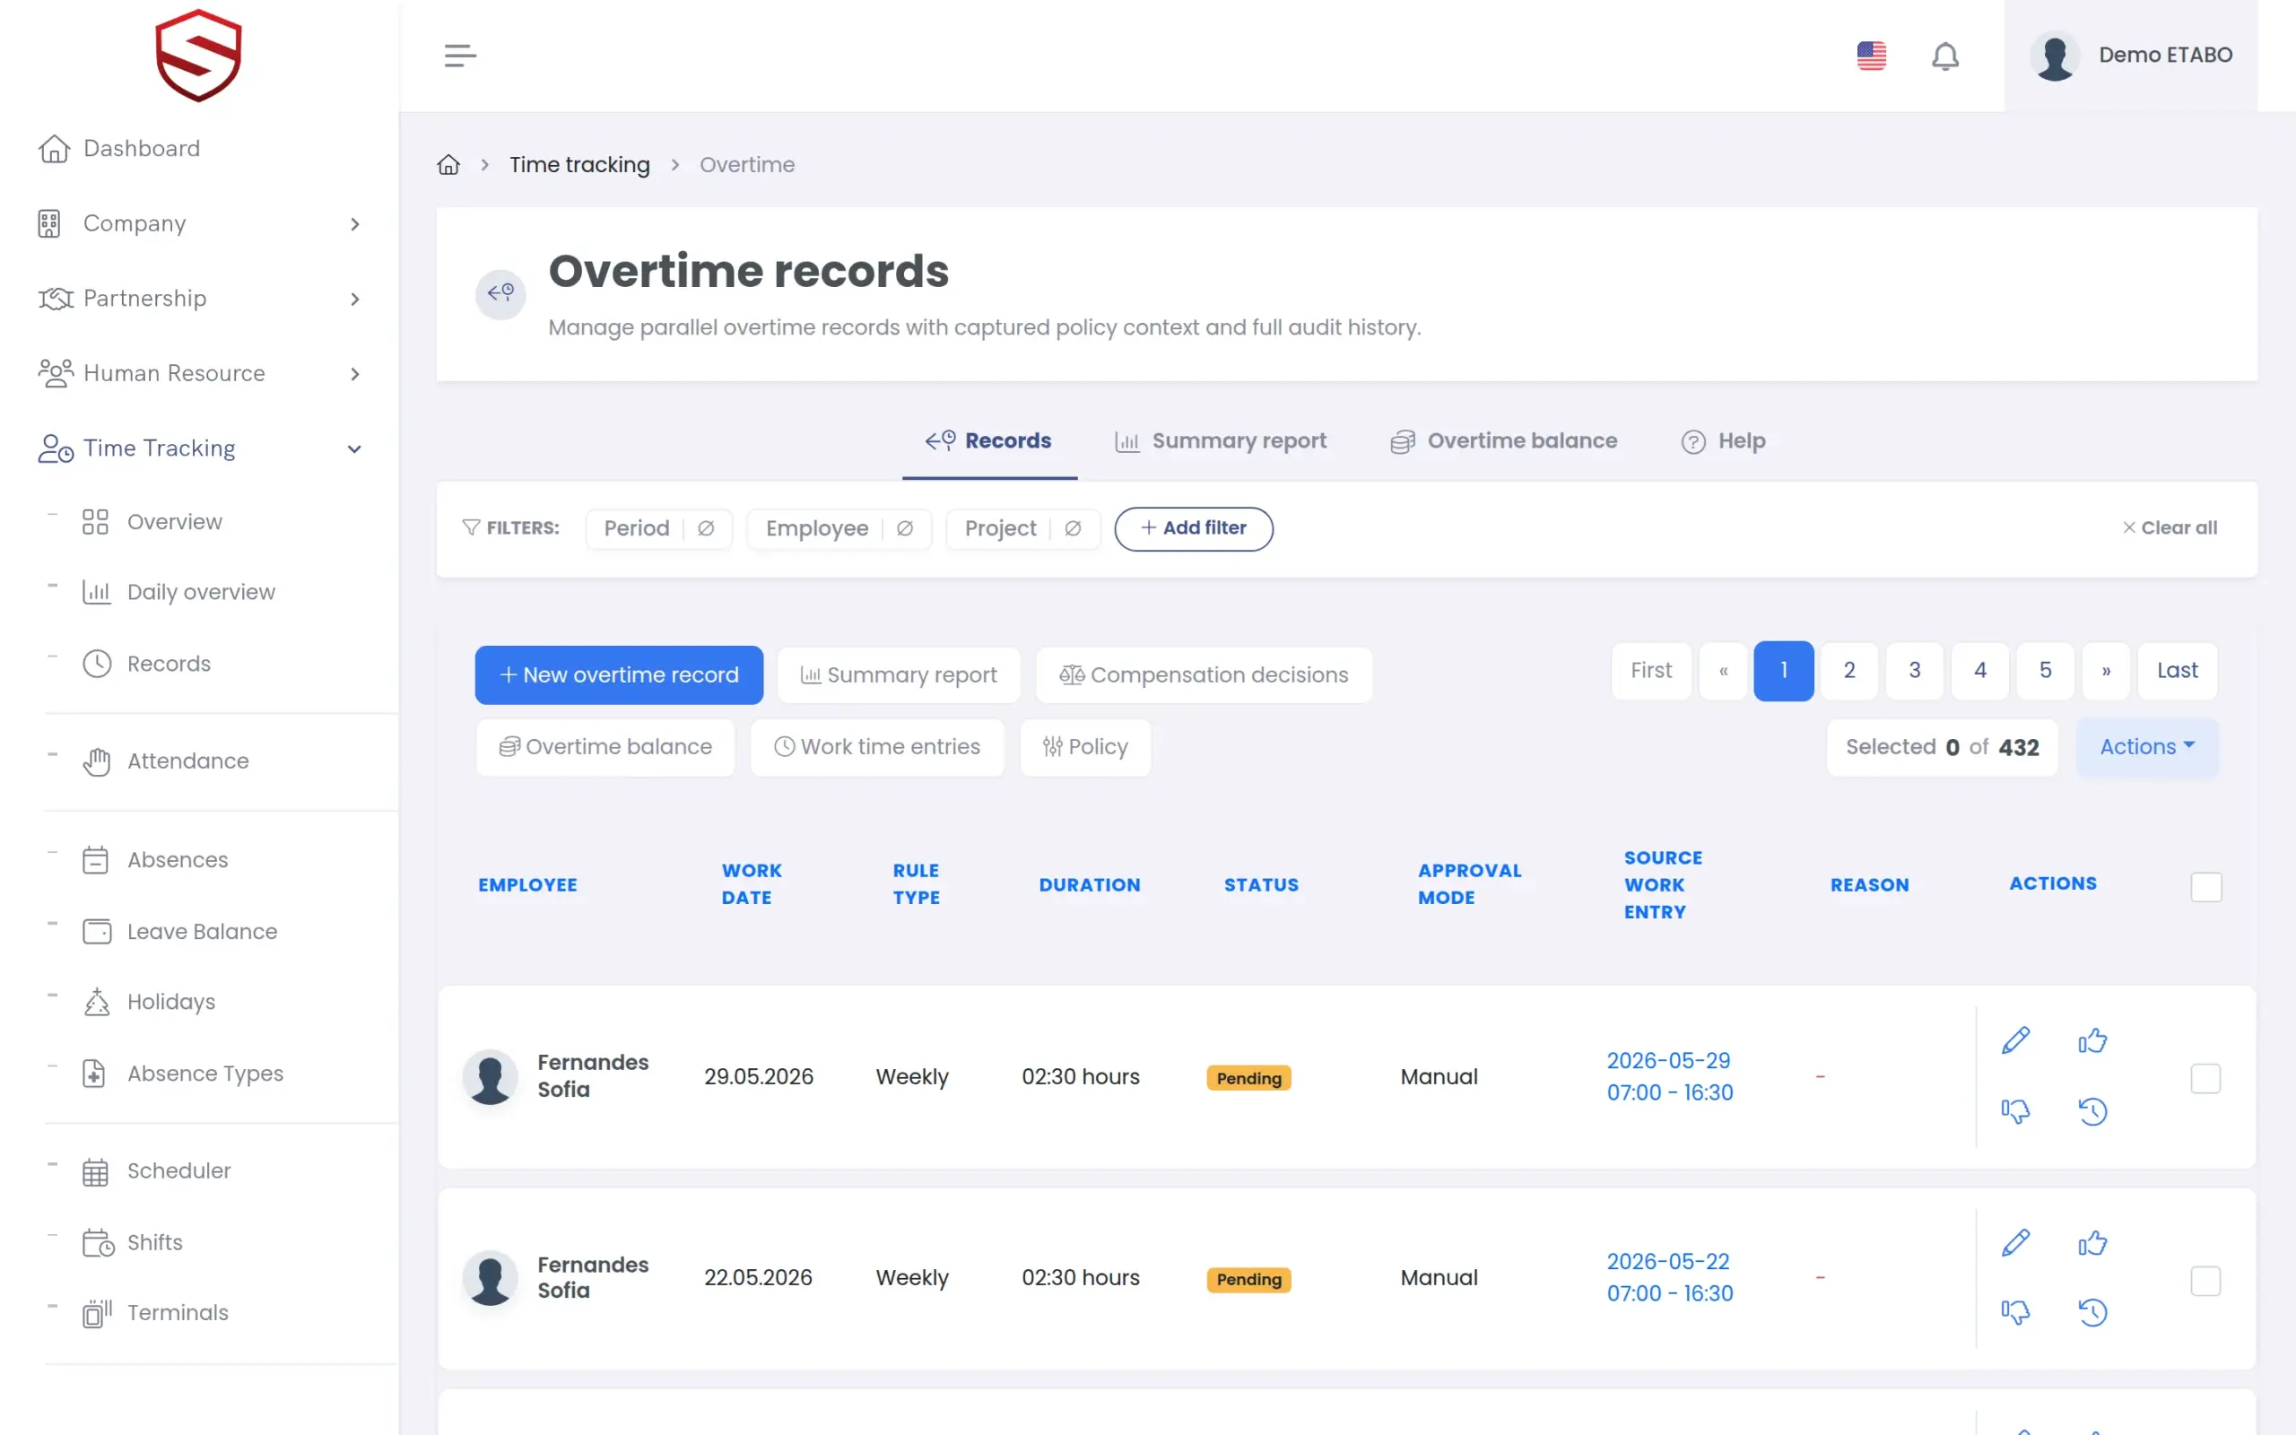The width and height of the screenshot is (2296, 1435).
Task: Open the Help tab
Action: (1723, 441)
